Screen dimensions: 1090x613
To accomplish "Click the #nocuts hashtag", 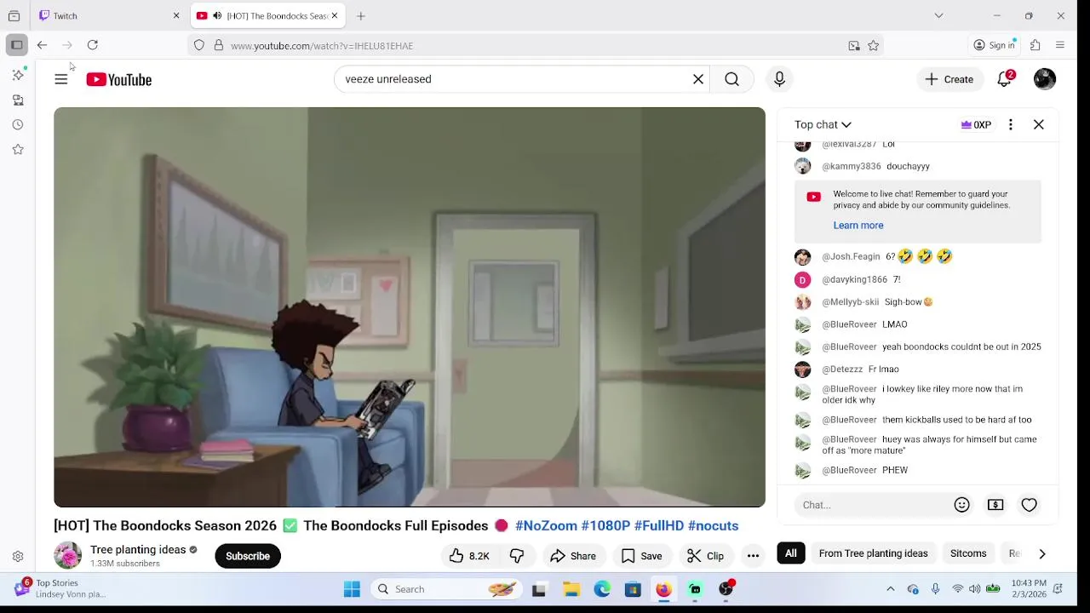I will click(713, 526).
